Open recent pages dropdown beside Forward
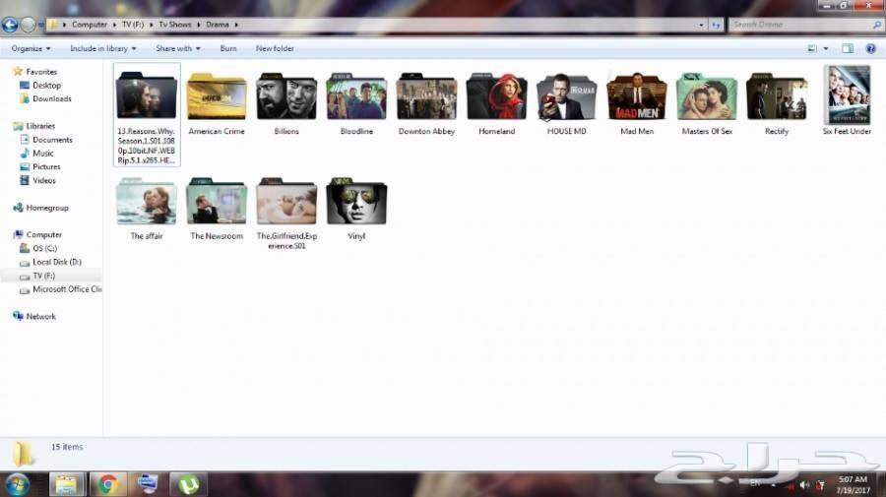 pos(40,25)
